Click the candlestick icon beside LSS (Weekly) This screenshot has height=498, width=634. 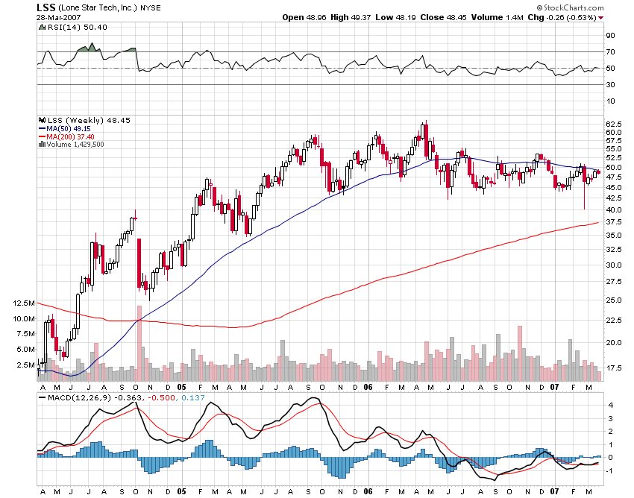click(x=42, y=120)
